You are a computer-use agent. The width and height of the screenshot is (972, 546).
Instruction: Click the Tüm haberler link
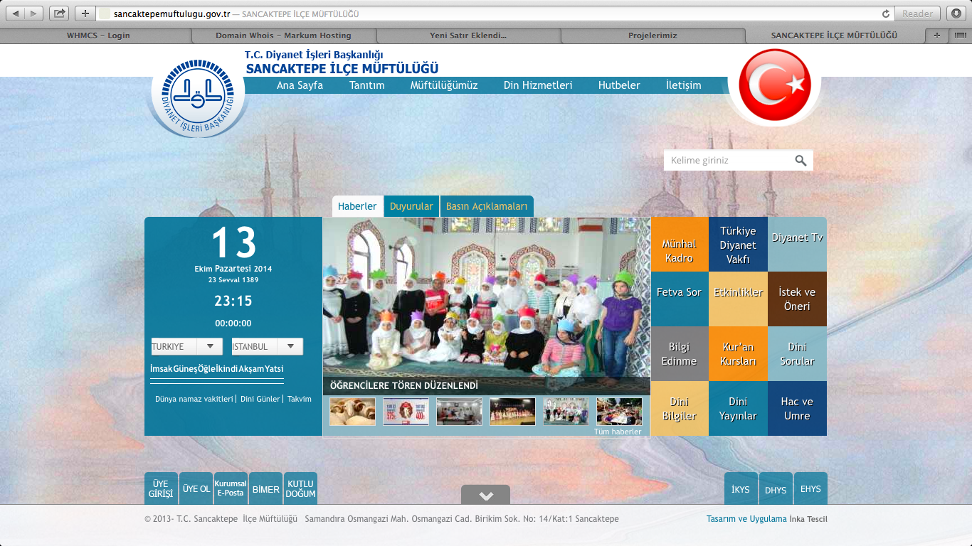tap(618, 432)
